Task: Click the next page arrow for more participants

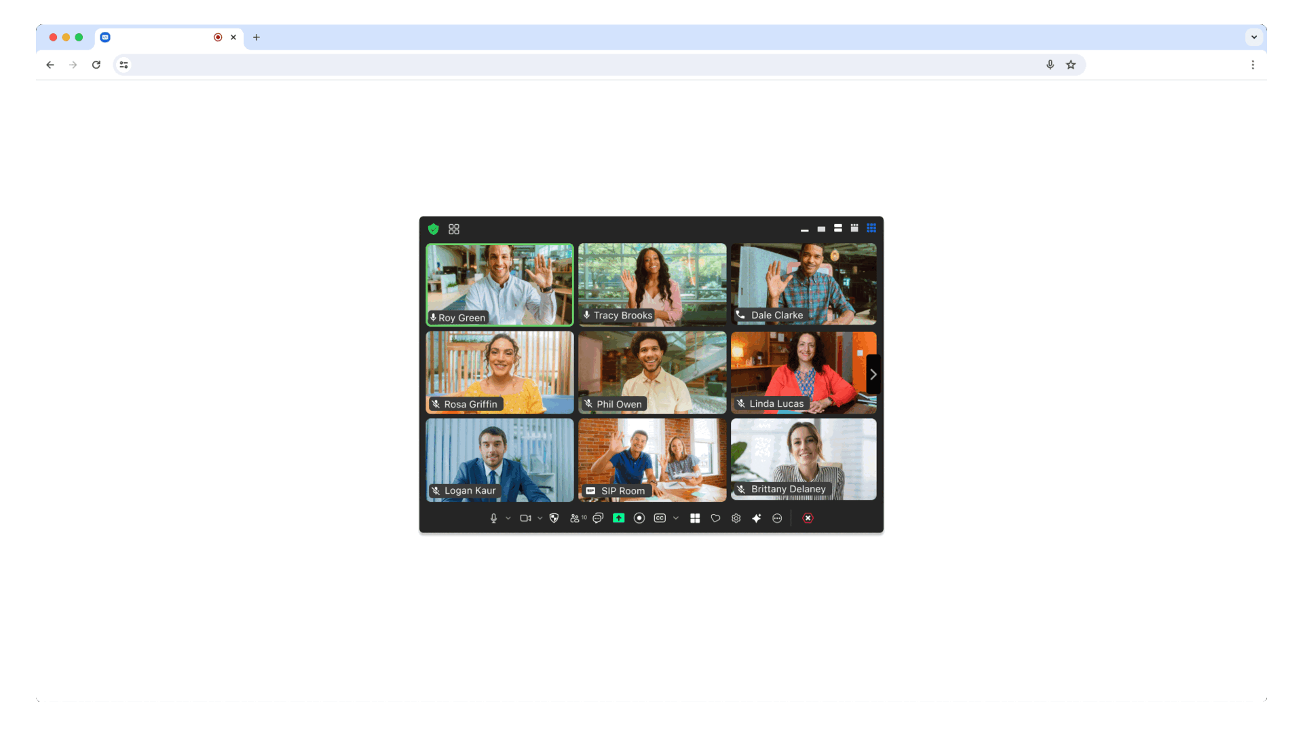Action: click(873, 373)
